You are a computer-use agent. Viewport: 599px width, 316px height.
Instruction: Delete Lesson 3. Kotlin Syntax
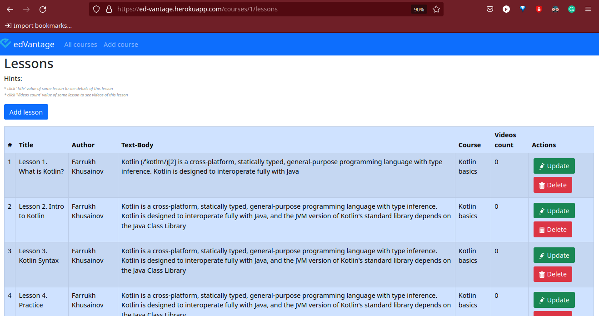pos(553,274)
